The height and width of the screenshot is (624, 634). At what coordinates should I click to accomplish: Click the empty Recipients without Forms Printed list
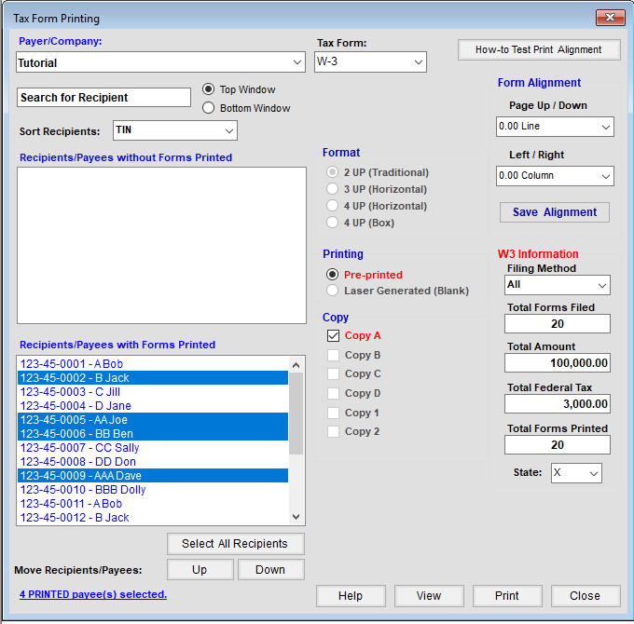pyautogui.click(x=161, y=245)
